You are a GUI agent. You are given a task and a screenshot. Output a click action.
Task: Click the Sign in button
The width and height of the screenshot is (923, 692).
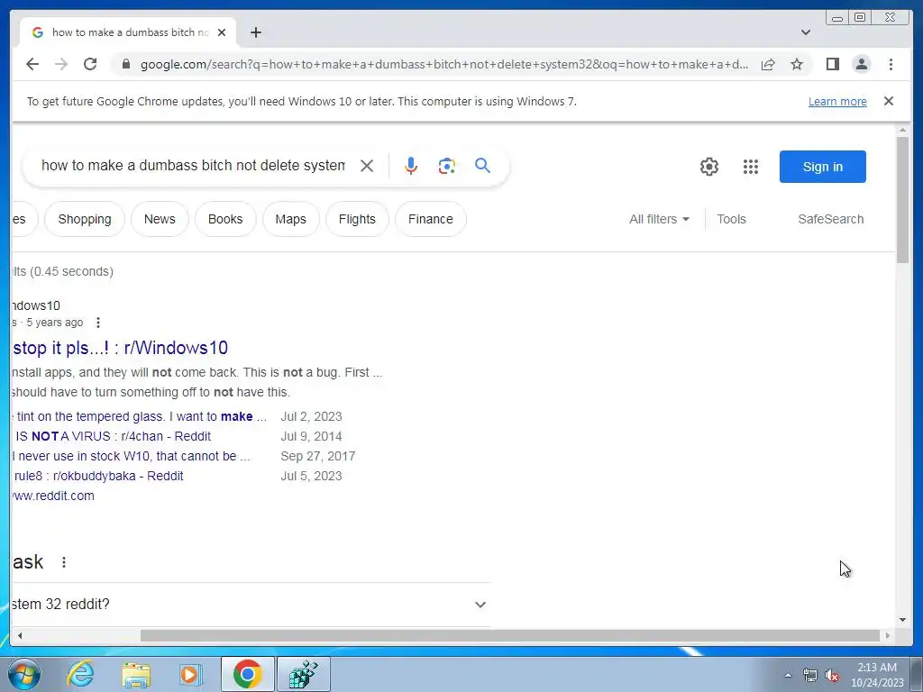[822, 167]
